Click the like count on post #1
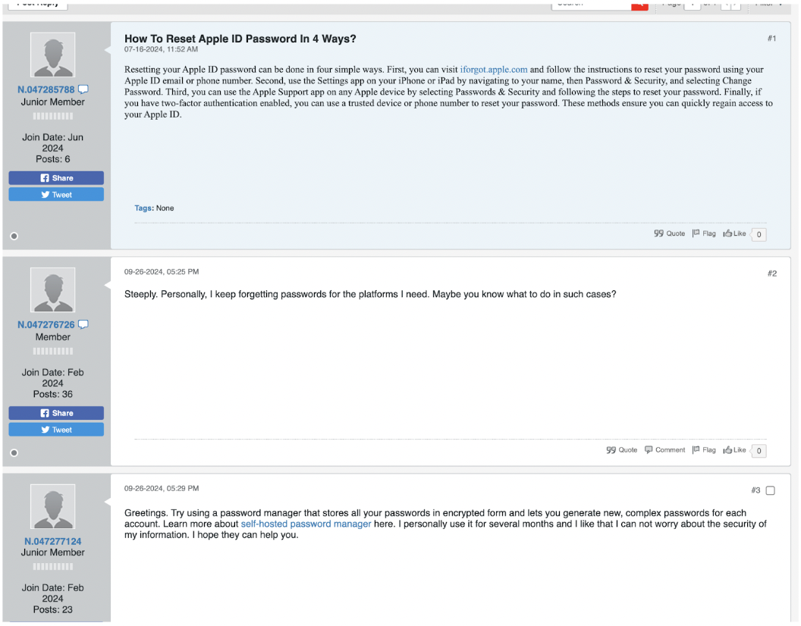This screenshot has height=626, width=801. click(x=759, y=235)
